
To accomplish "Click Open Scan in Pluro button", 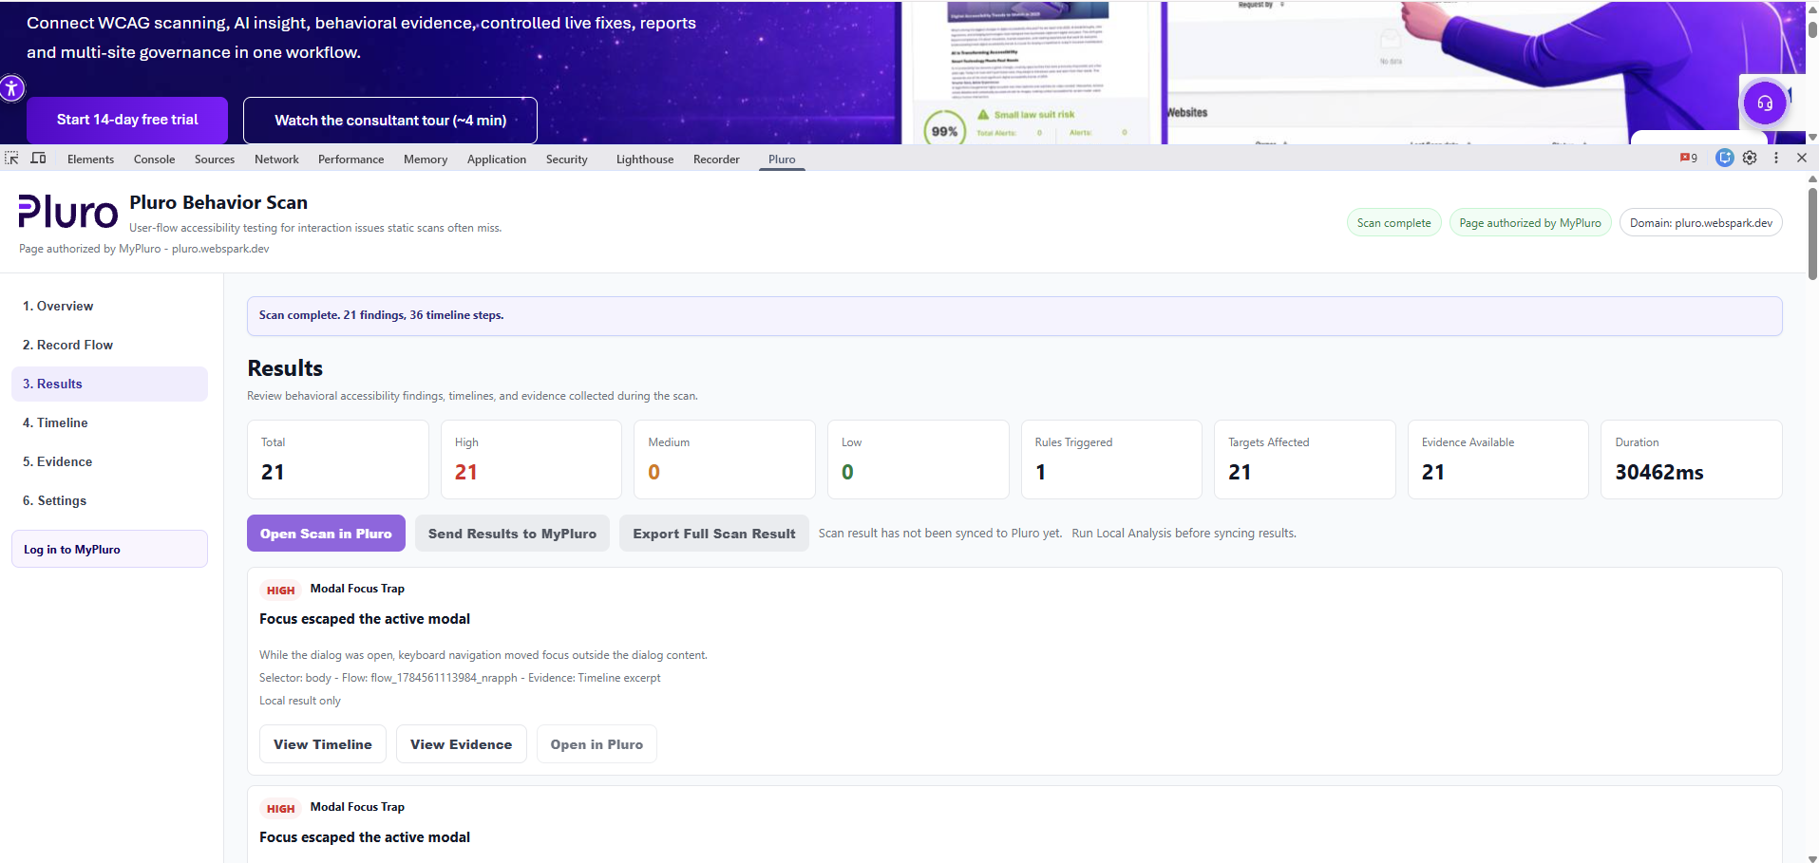I will (326, 534).
